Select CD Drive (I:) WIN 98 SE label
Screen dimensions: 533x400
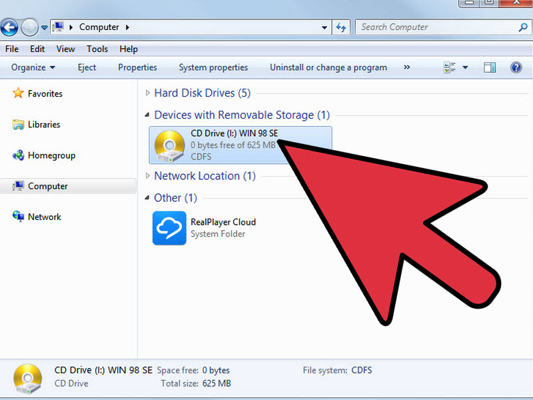click(x=235, y=133)
